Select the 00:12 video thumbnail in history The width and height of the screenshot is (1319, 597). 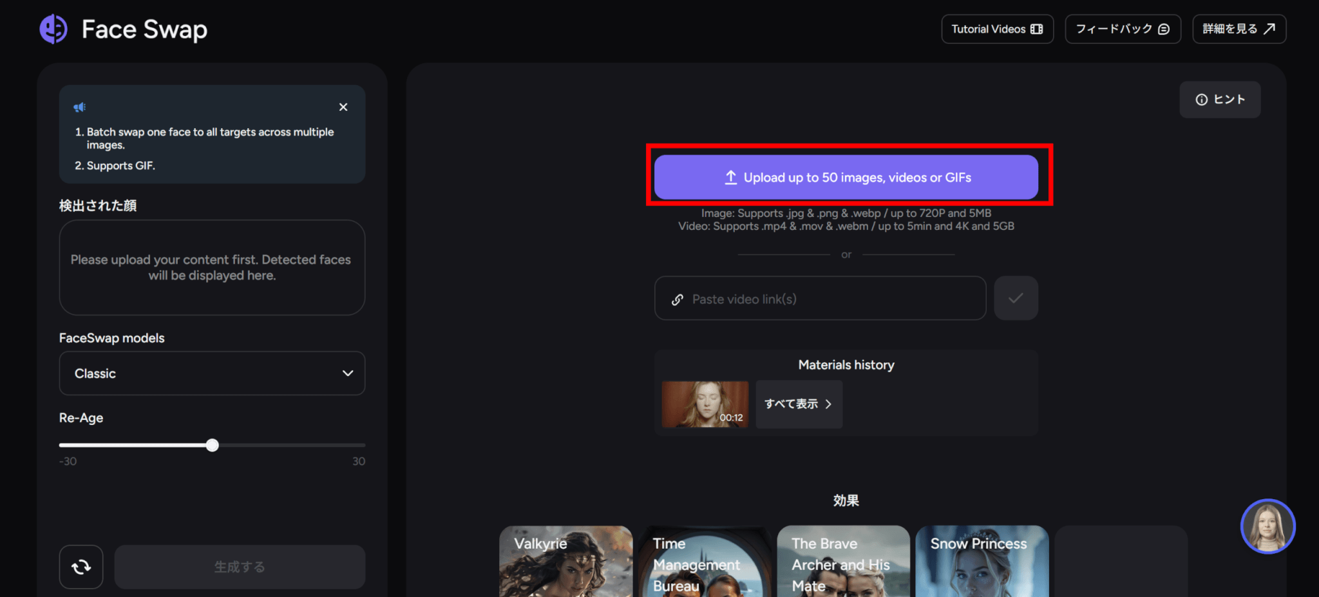(705, 404)
